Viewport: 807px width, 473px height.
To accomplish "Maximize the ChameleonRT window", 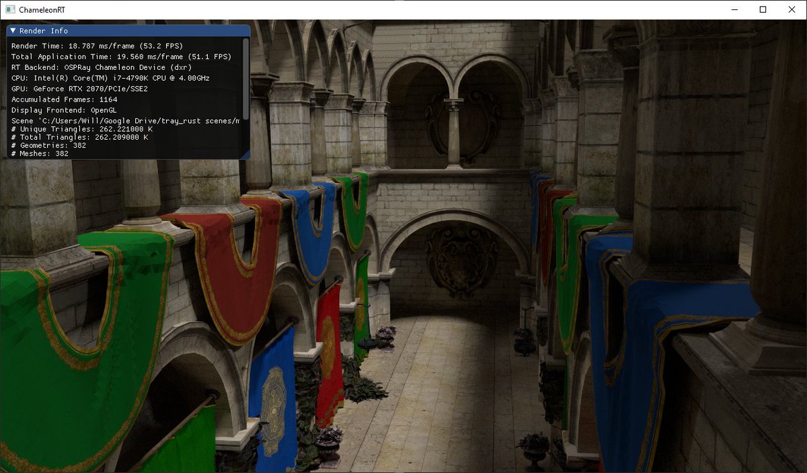I will pyautogui.click(x=763, y=9).
